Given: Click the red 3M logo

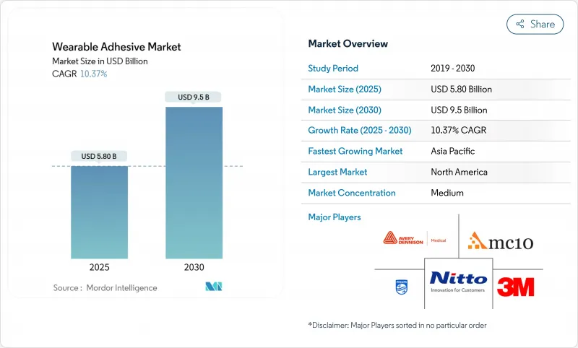Looking at the screenshot, I should [516, 287].
